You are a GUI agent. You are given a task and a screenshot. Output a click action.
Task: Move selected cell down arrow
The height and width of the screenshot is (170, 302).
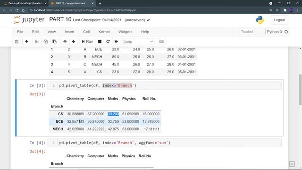74,42
